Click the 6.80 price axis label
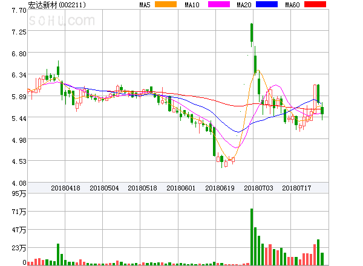The height and width of the screenshot is (266, 363). (x=19, y=54)
